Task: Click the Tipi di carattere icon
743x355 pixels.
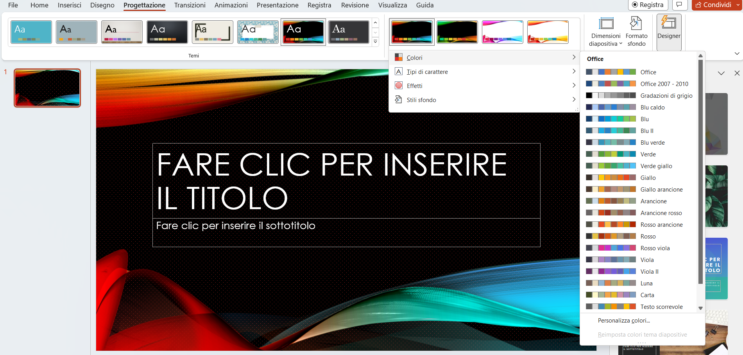Action: pyautogui.click(x=399, y=71)
